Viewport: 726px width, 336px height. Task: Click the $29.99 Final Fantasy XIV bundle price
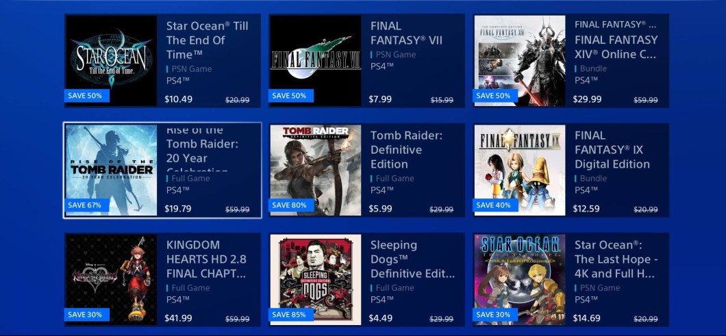click(x=587, y=99)
